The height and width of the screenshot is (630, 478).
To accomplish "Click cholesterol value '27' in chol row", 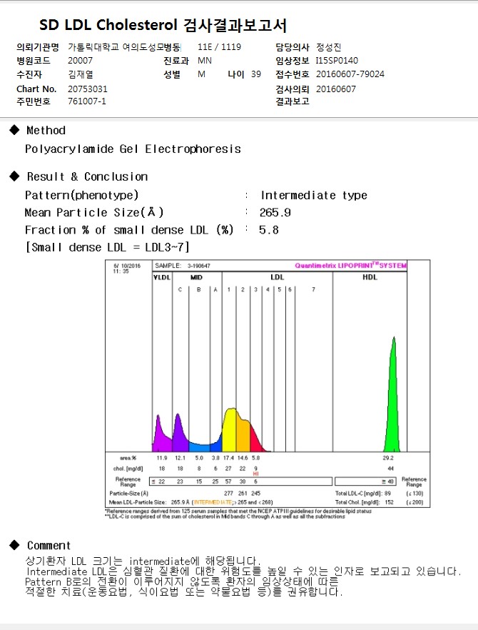I will (x=228, y=469).
